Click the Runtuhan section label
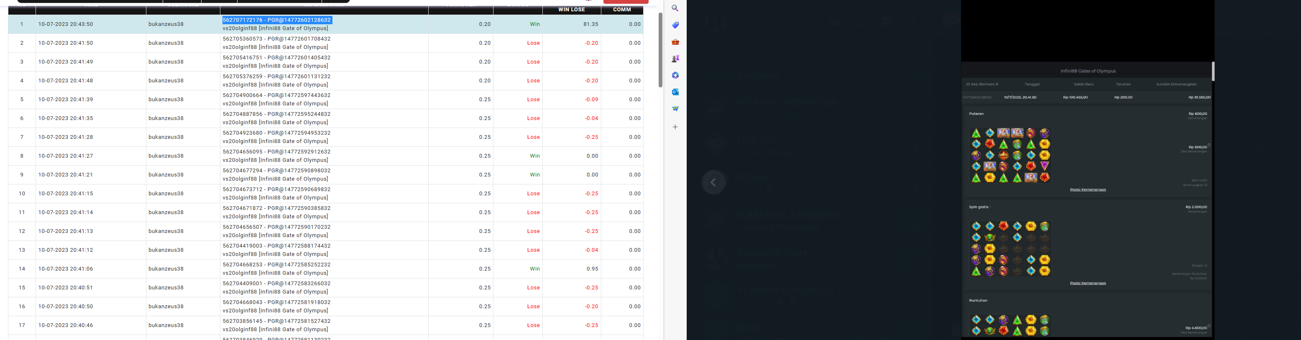The image size is (1301, 340). (x=978, y=301)
